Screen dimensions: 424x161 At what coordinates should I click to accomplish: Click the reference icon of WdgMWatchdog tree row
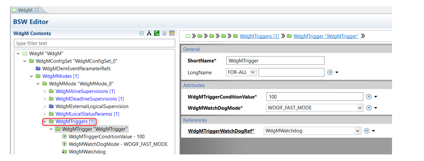[x=64, y=152]
